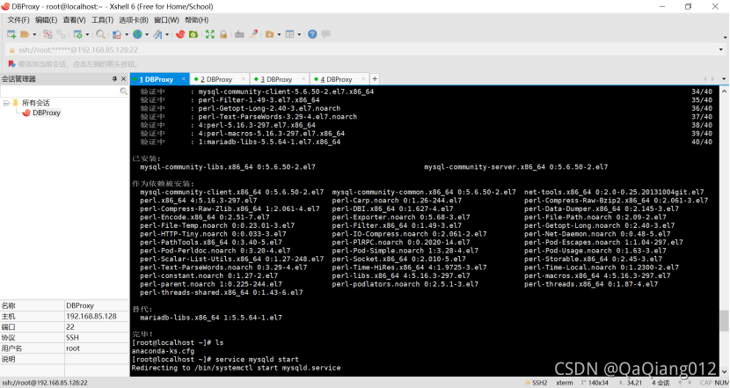Select the DBProxy session in tree
The width and height of the screenshot is (730, 388).
click(46, 113)
